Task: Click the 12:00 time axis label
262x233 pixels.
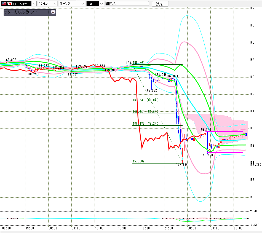Action: pos(99,228)
